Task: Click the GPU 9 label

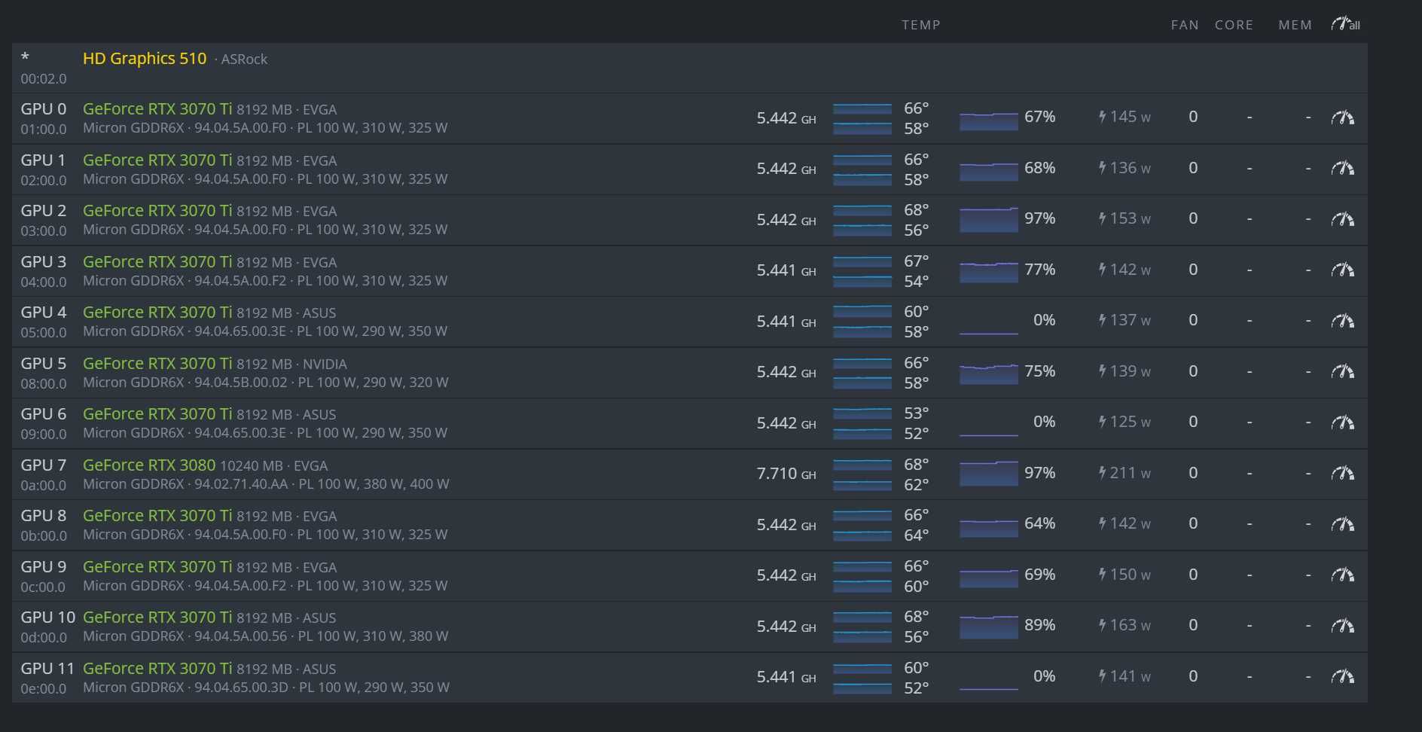Action: [x=44, y=566]
